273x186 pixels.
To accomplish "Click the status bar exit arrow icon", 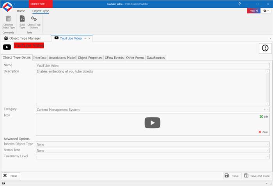I will 4,183.
